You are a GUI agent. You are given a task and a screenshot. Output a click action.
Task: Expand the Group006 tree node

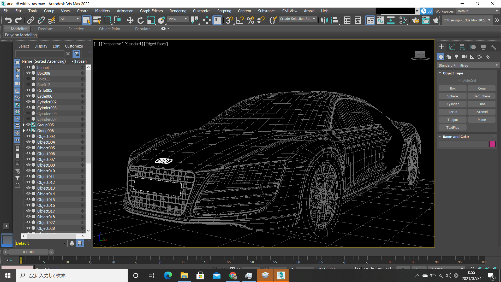click(x=24, y=131)
